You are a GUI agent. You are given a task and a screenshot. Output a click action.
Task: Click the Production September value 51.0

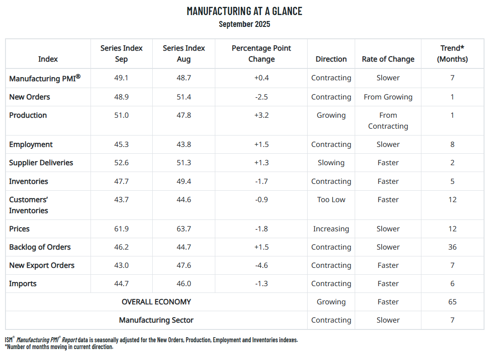coord(122,115)
